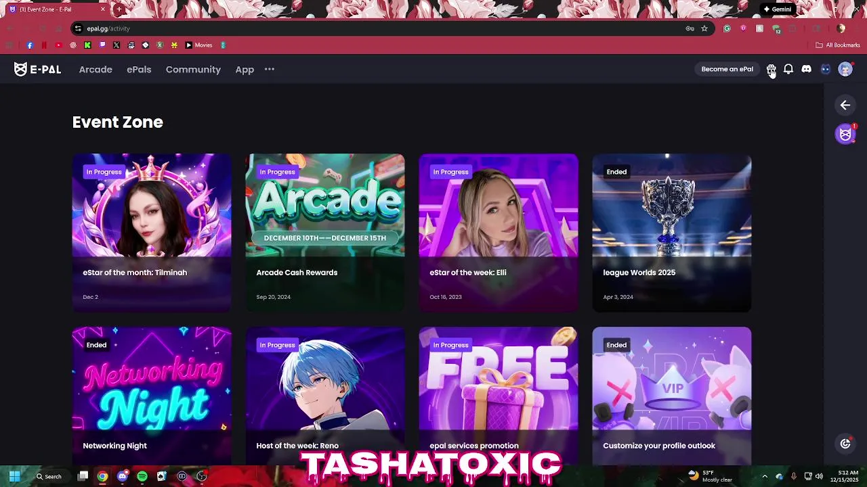Click the floating support icon at bottom right
Screen dimensions: 867x487
tap(845, 444)
